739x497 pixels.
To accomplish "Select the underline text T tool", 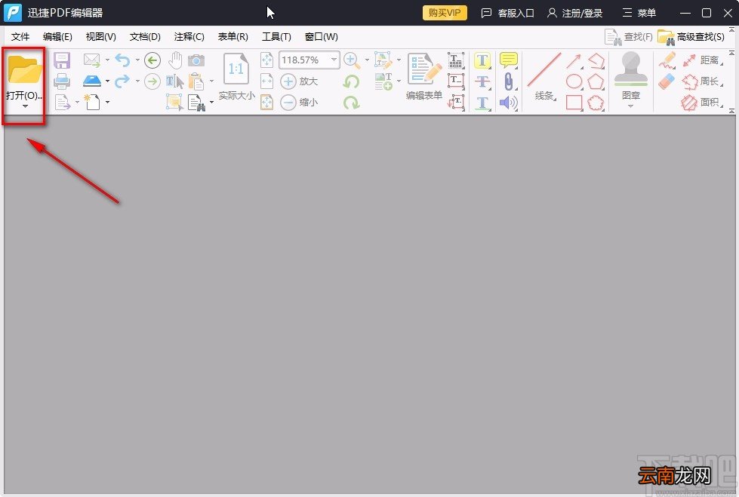I will (x=482, y=103).
